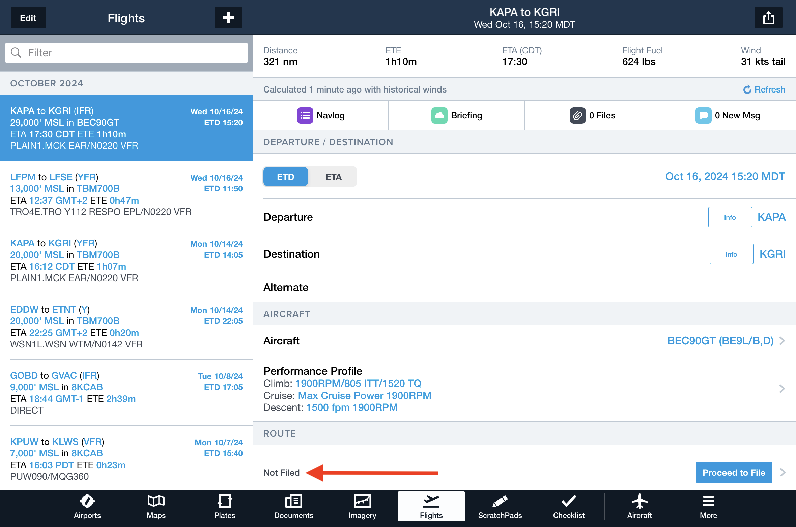The width and height of the screenshot is (796, 527).
Task: Tap the plus icon to add a flight
Action: 228,18
